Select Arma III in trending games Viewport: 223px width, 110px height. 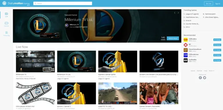coord(188,21)
